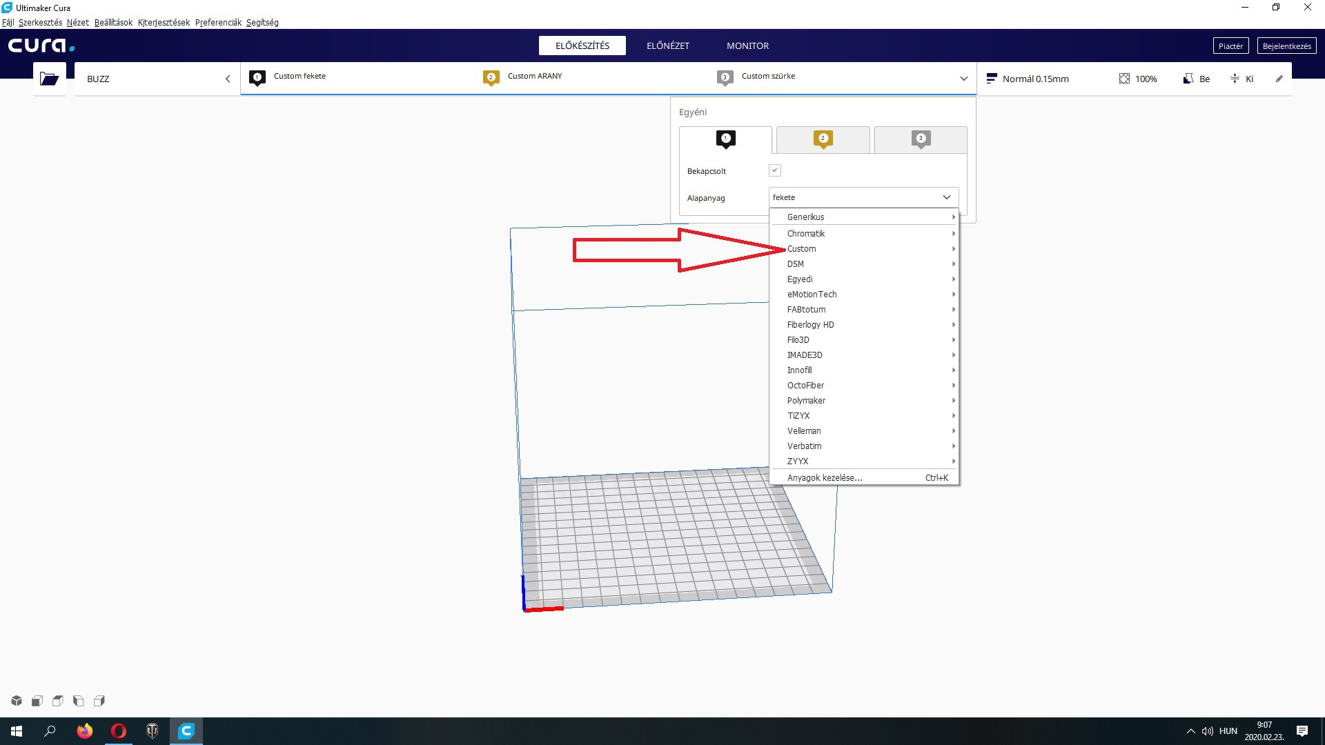The width and height of the screenshot is (1325, 745).
Task: Select the left side view icon
Action: coord(79,701)
